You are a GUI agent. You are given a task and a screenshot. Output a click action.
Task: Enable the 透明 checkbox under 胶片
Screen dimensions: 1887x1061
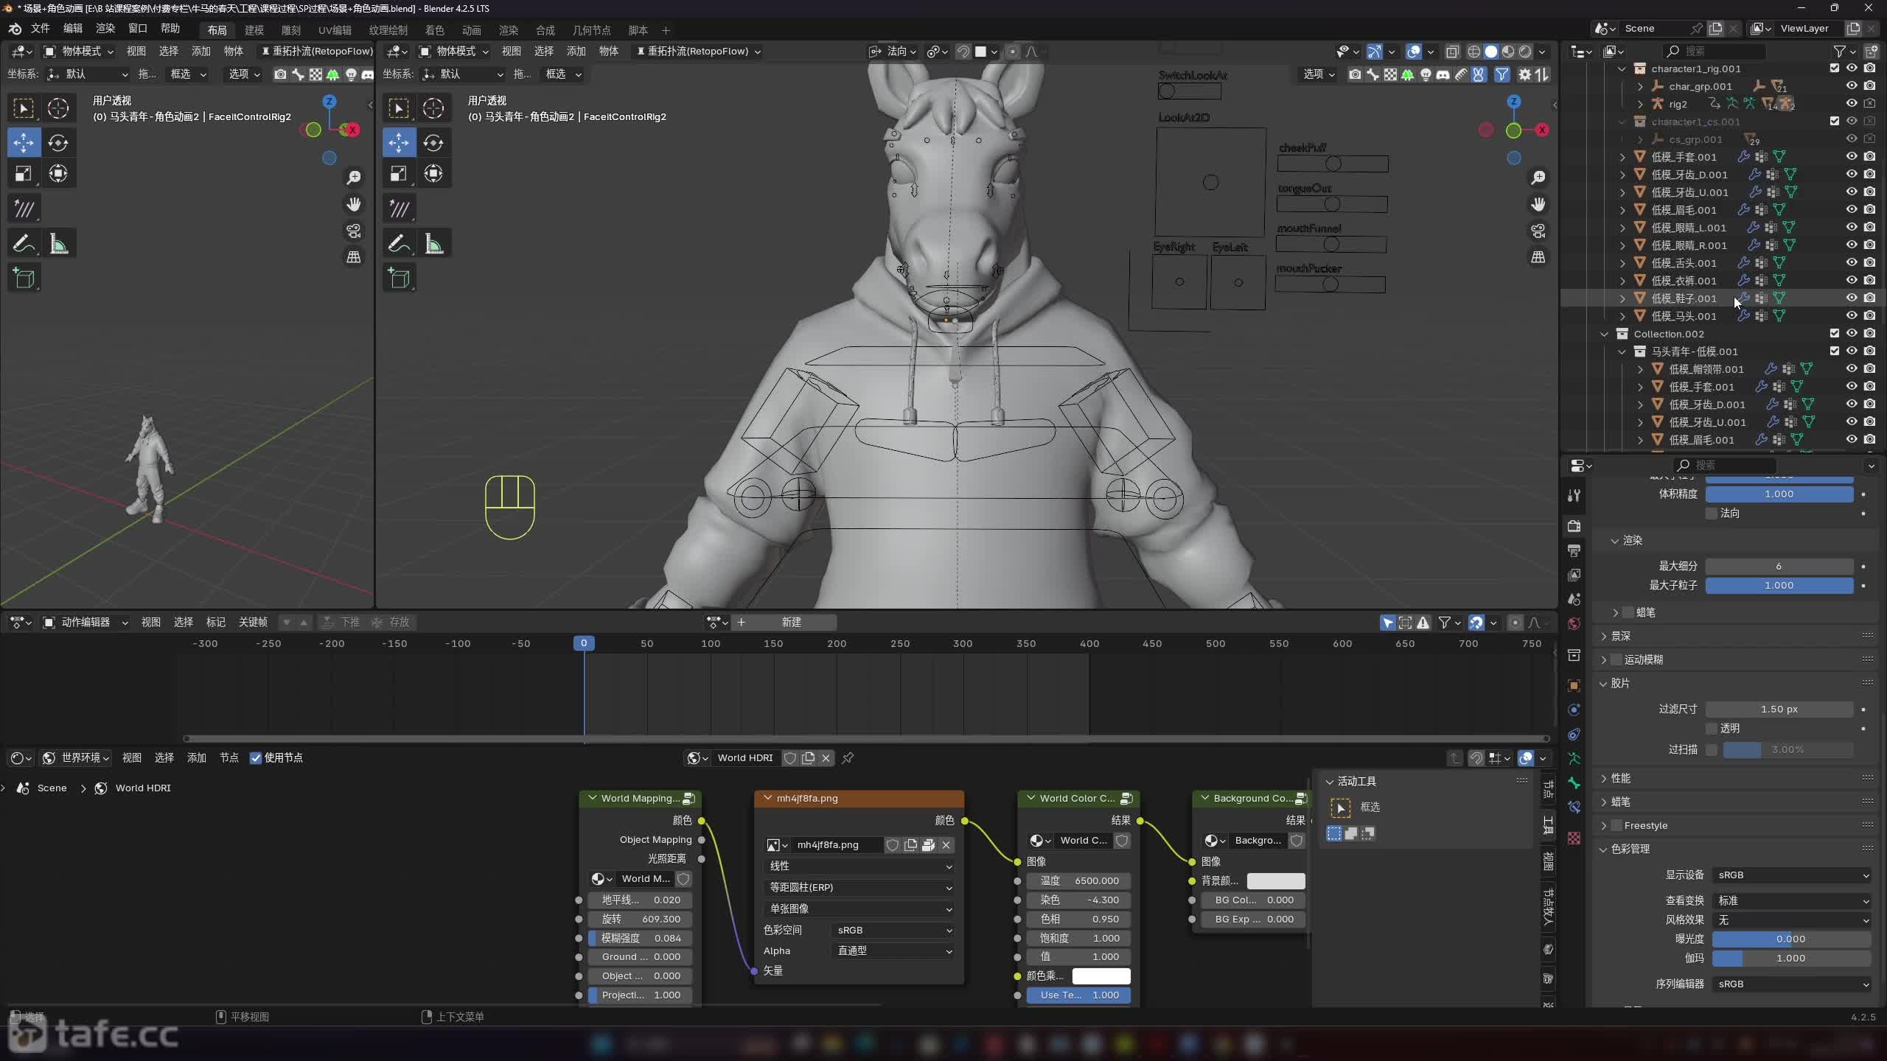1712,729
